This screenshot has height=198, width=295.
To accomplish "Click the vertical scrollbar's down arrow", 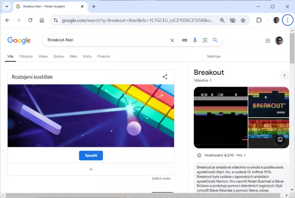I will tap(292, 189).
